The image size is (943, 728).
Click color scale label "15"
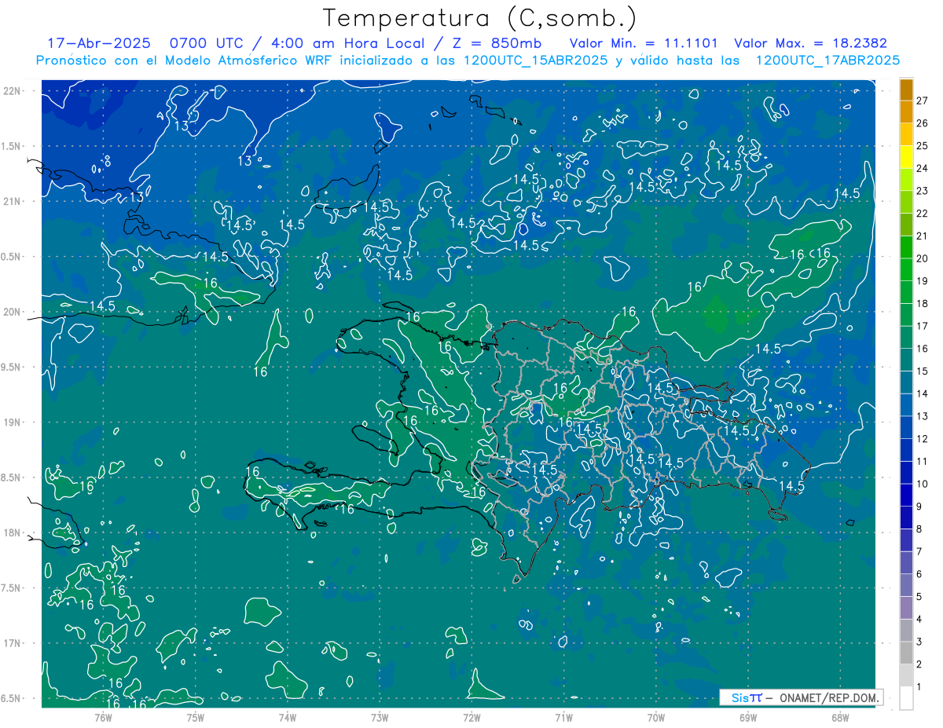[923, 371]
